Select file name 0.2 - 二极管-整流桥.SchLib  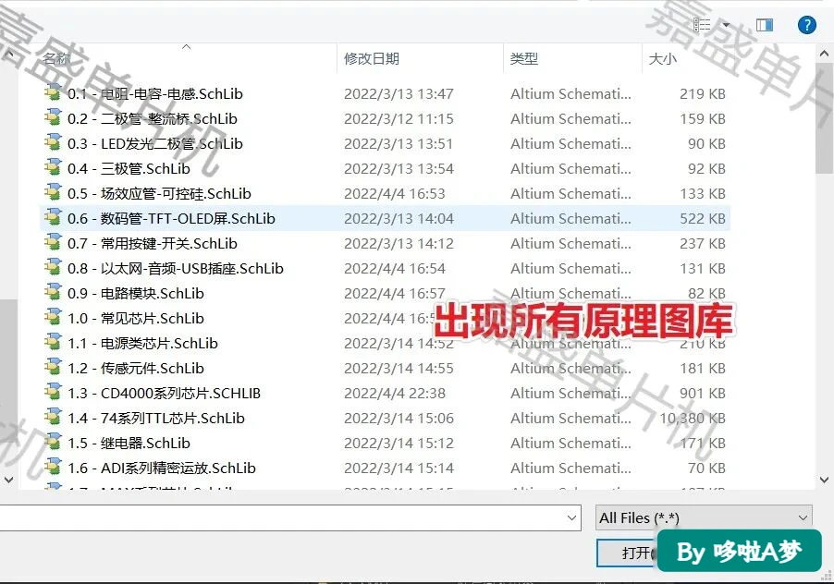[153, 118]
